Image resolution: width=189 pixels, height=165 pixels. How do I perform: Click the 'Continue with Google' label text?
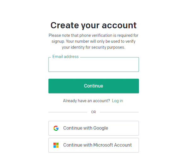pos(86,128)
